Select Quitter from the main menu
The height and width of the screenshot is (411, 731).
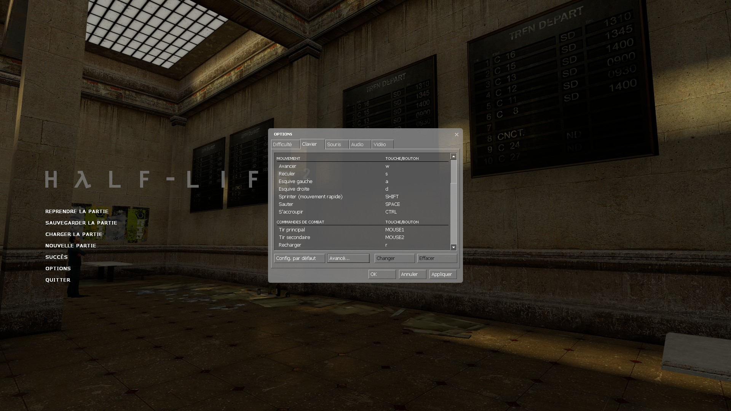(58, 280)
